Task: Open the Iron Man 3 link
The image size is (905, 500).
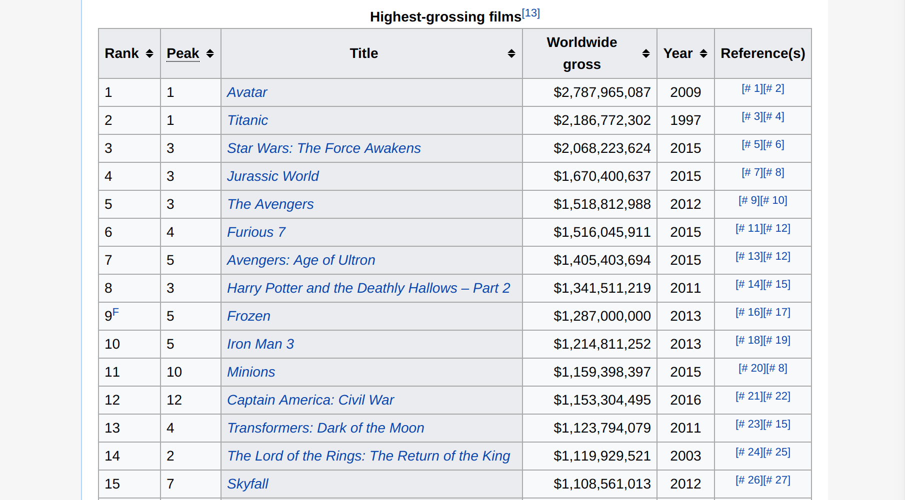Action: (260, 344)
